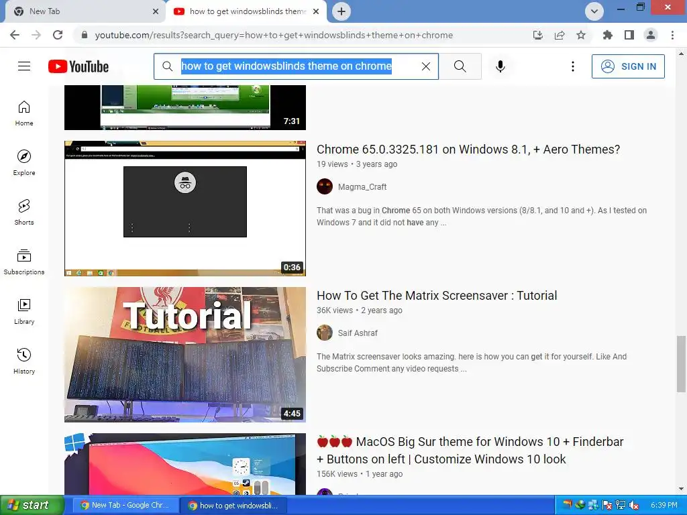Screen dimensions: 687x515
Task: Open a new Chrome tab
Action: pyautogui.click(x=341, y=11)
